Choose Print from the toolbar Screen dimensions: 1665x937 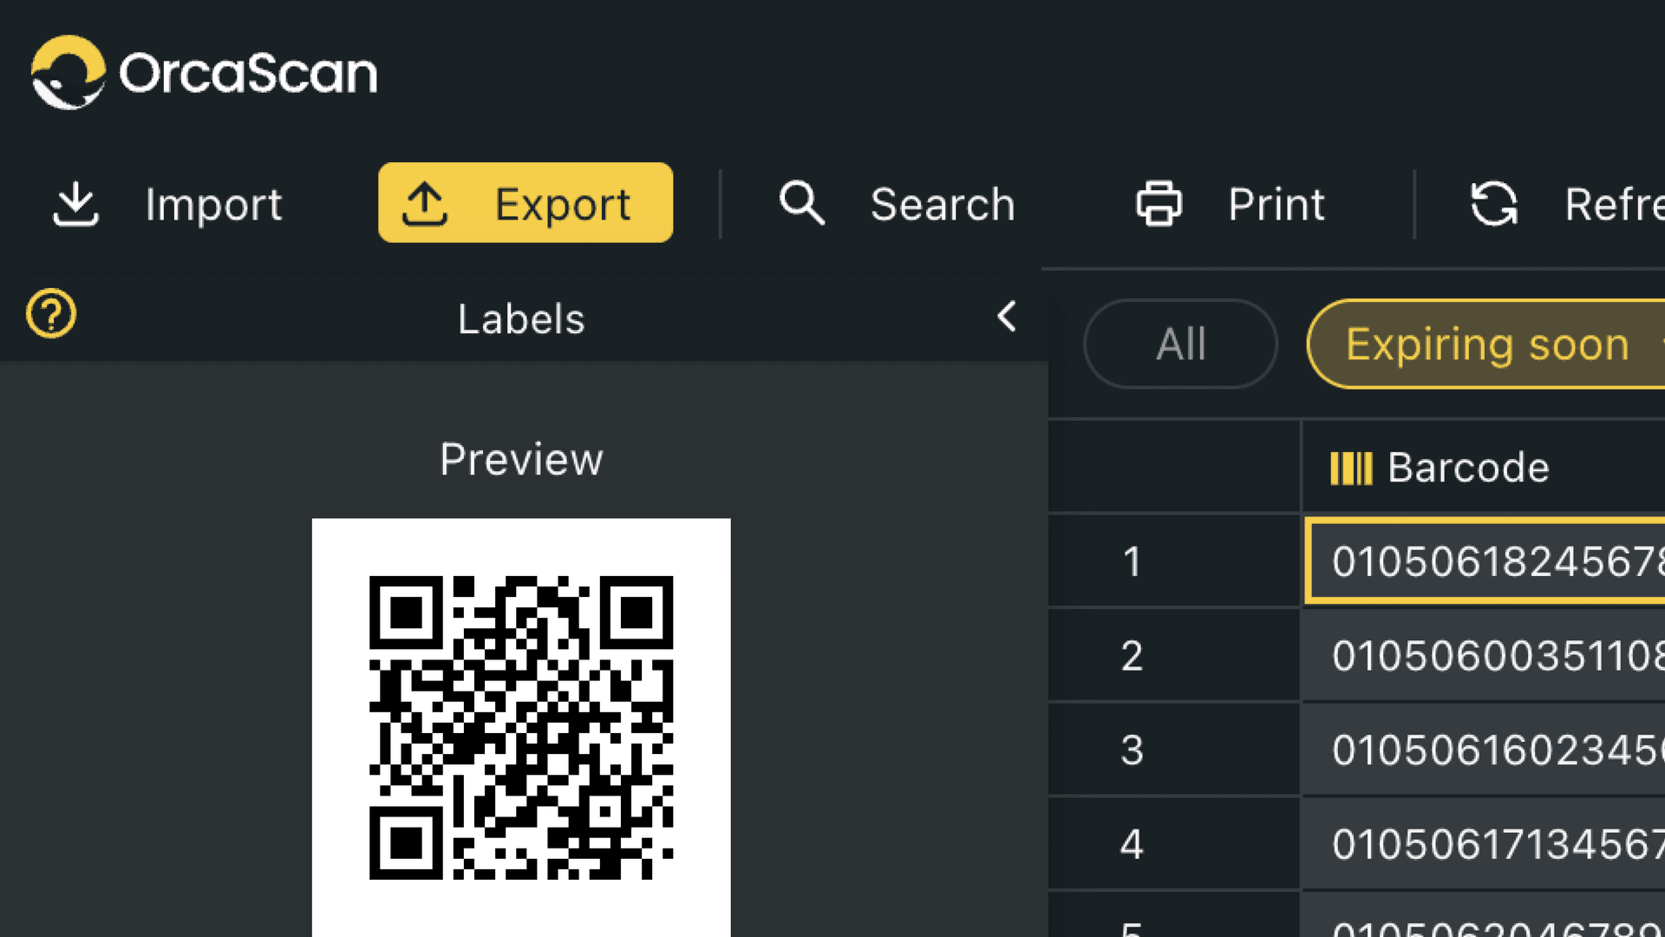1231,205
